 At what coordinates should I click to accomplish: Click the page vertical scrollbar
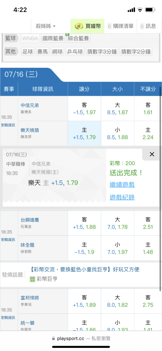pyautogui.click(x=161, y=188)
